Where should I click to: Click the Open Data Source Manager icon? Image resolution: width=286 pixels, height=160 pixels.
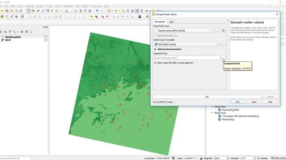click(x=2, y=17)
